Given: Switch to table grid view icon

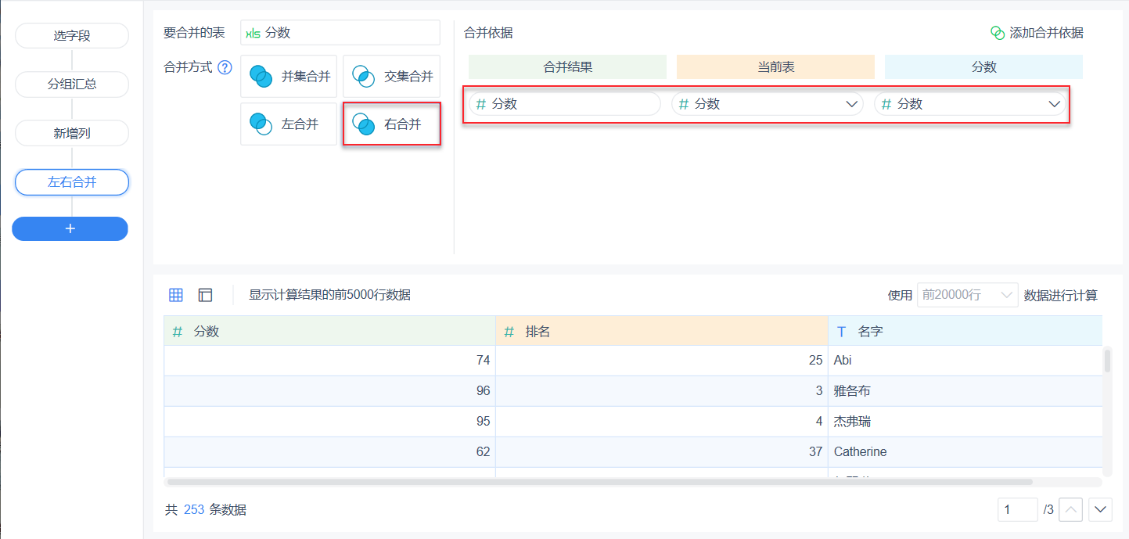Looking at the screenshot, I should pos(176,295).
